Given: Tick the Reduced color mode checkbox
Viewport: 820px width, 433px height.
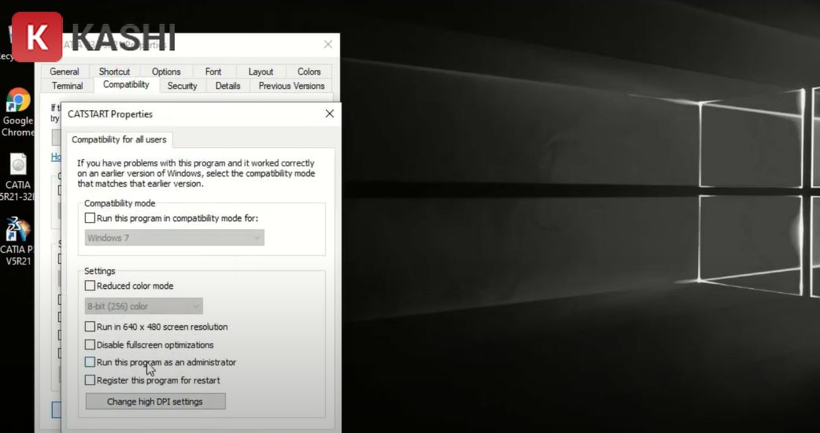Looking at the screenshot, I should (90, 286).
